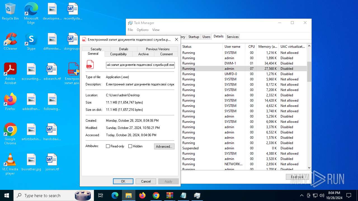
Task: Sort by the CPU column header
Action: 251,46
